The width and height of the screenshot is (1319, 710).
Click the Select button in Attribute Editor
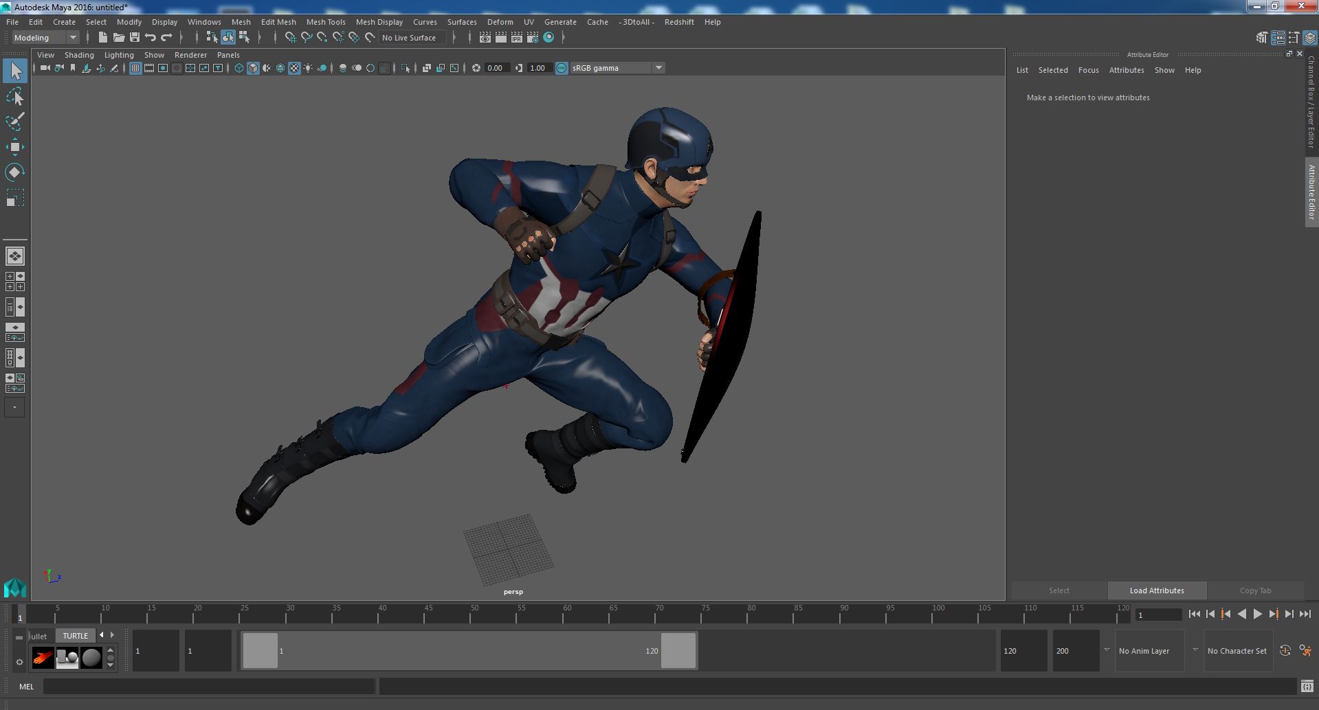coord(1058,591)
